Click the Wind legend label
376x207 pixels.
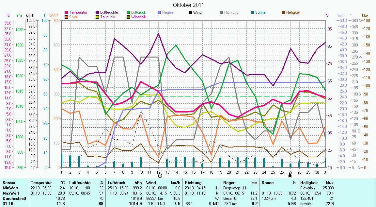click(197, 13)
